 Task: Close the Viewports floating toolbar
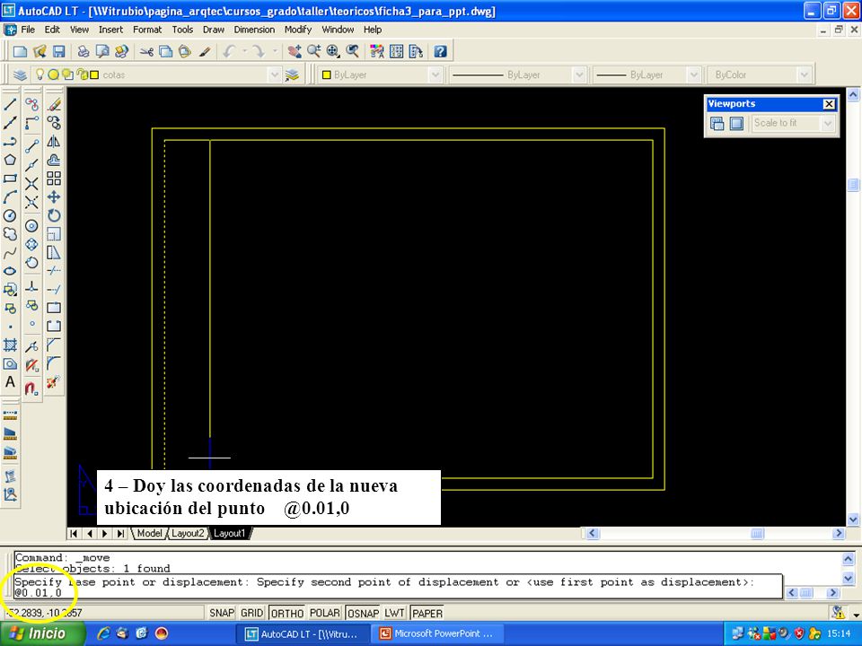click(829, 104)
